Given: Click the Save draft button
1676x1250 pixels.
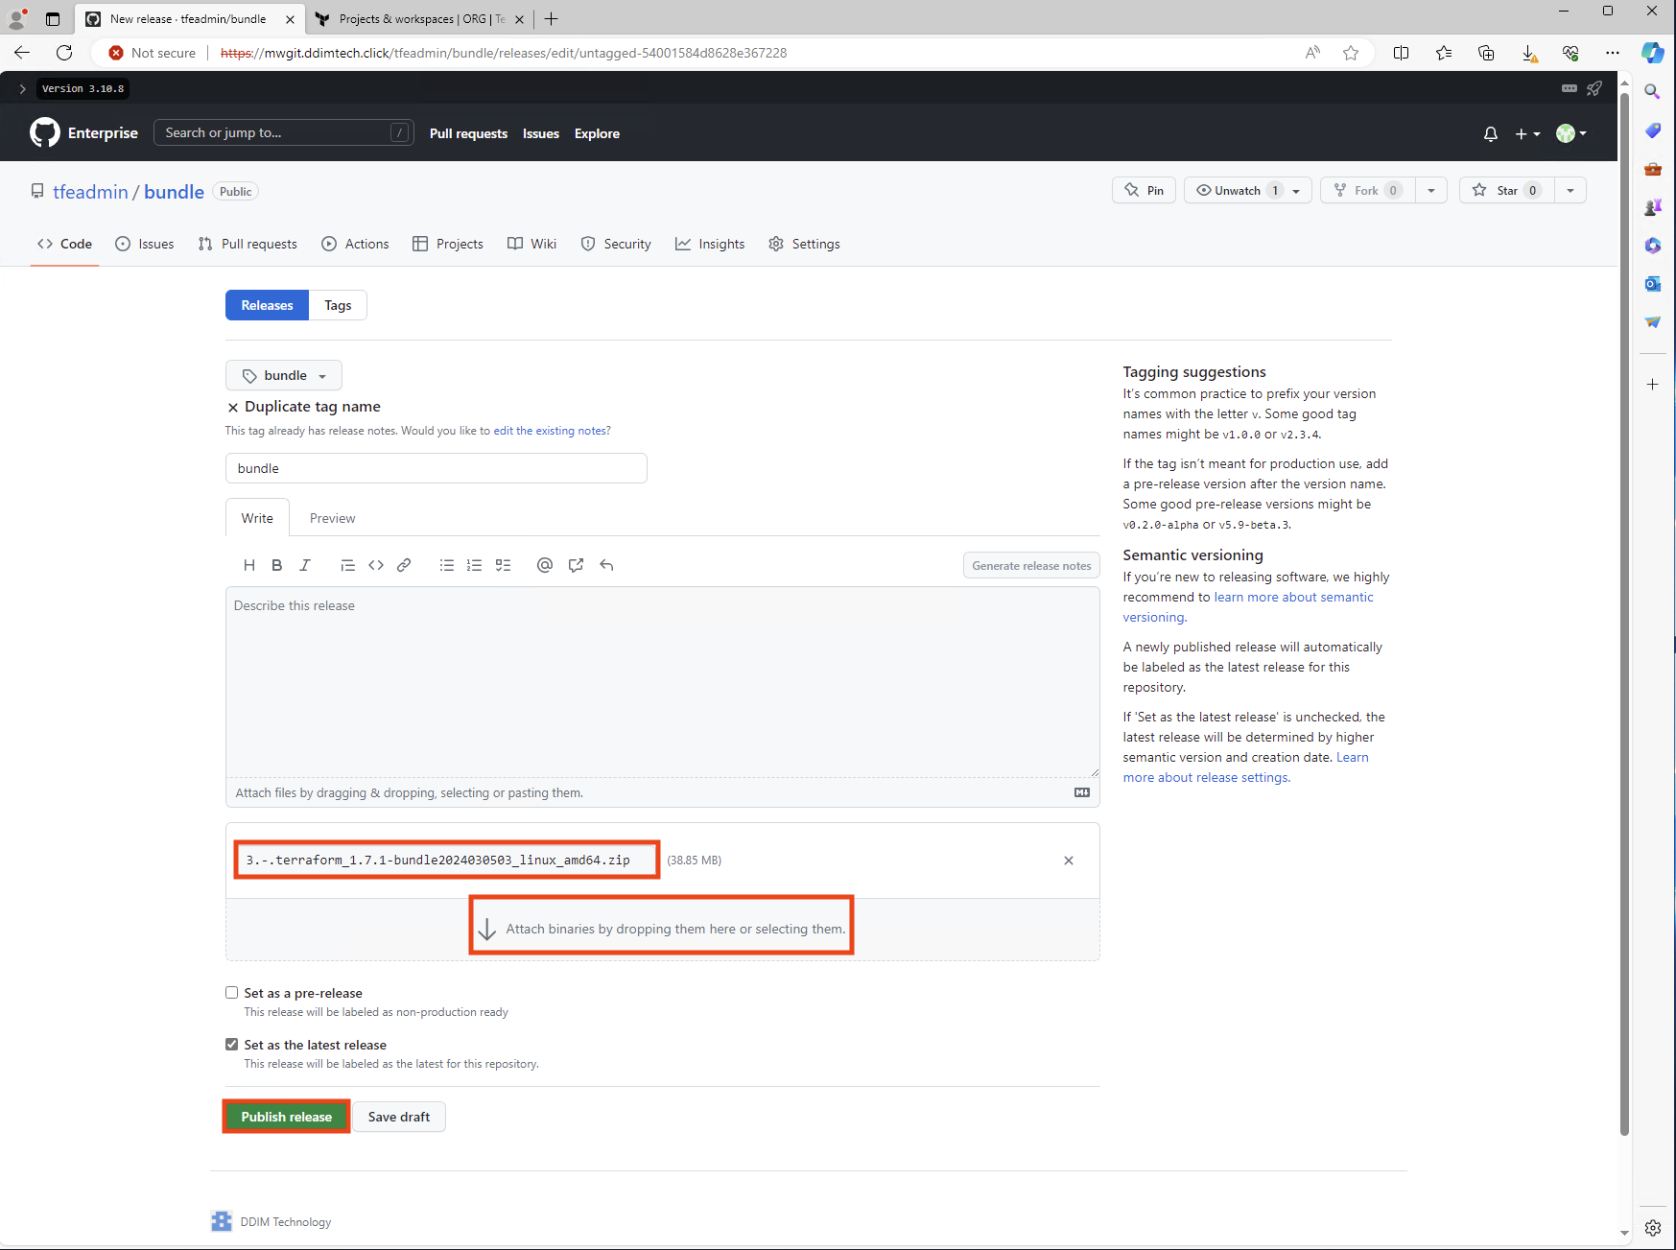Looking at the screenshot, I should (x=399, y=1117).
